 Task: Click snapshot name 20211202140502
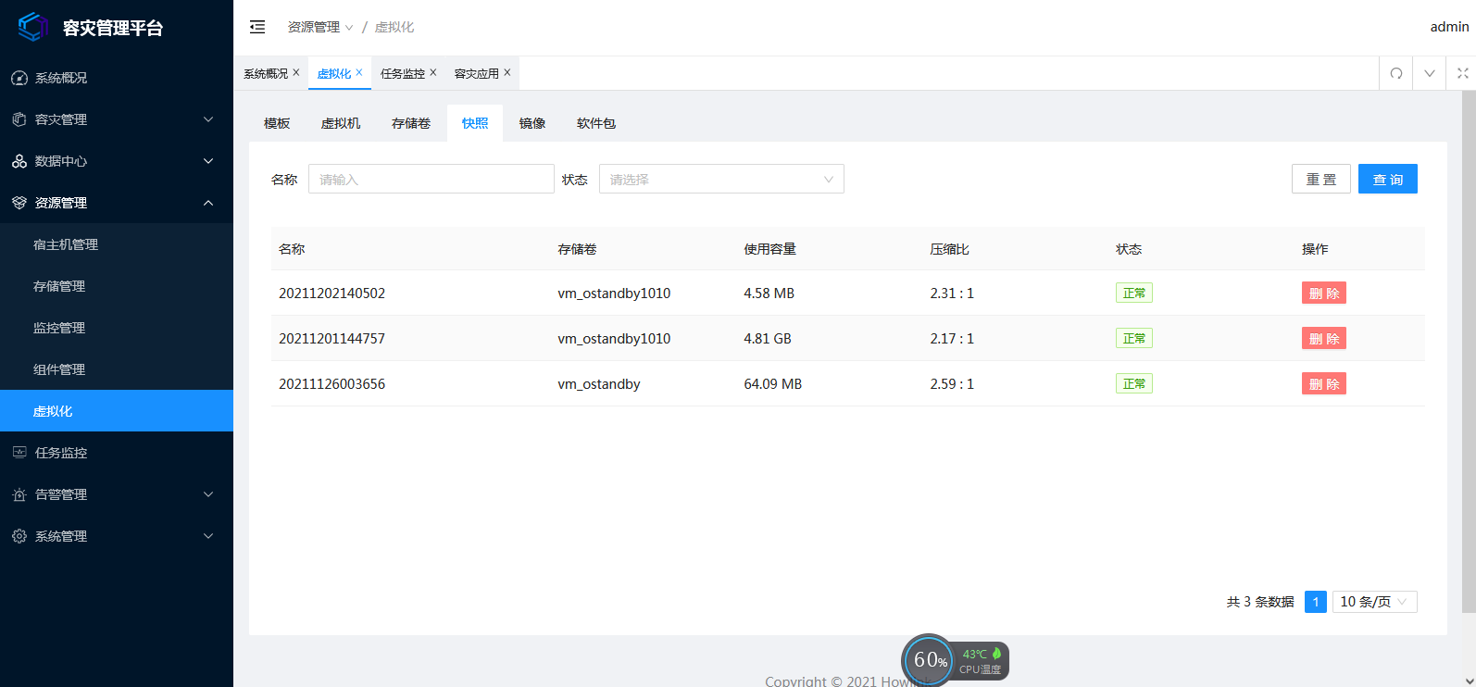(x=331, y=293)
